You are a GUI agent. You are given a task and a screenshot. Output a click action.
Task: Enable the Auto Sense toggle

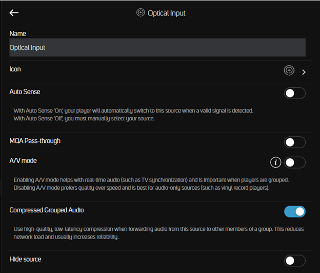click(x=295, y=94)
